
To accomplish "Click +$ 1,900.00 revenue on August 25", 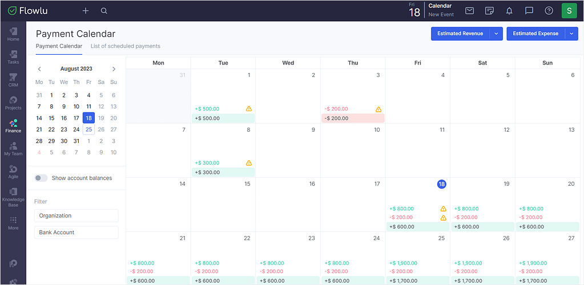I will tap(404, 263).
